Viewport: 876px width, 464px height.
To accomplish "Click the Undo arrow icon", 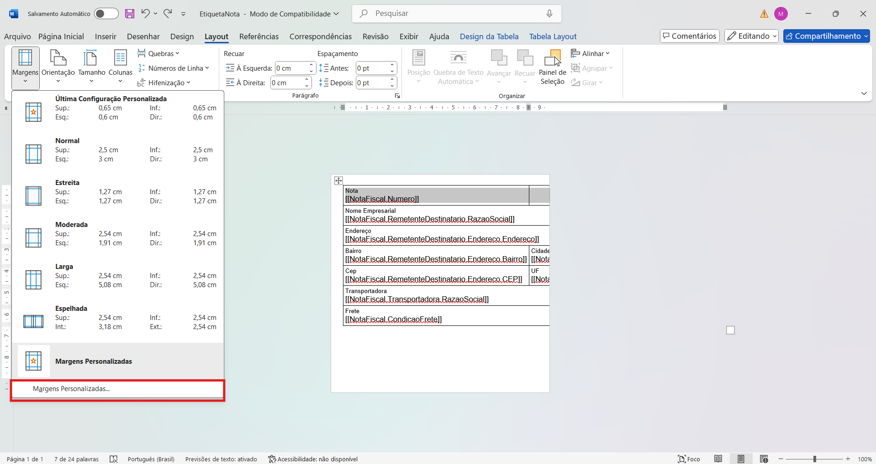I will point(145,14).
